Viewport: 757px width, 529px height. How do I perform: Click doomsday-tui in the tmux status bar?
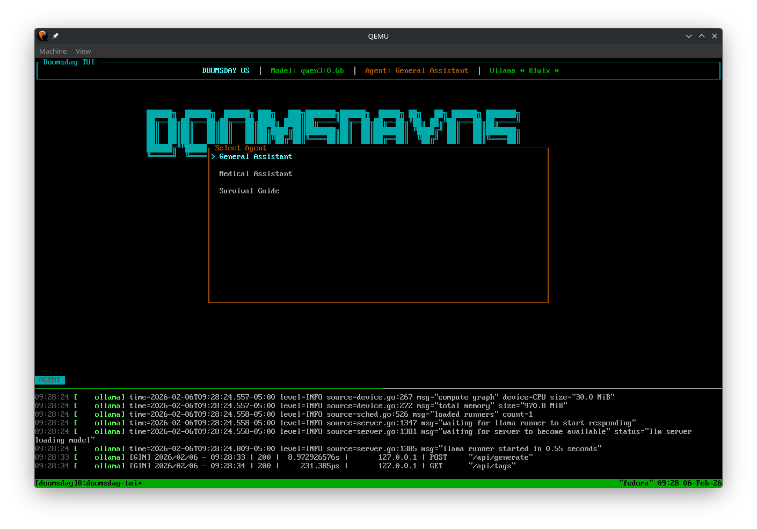[x=116, y=483]
